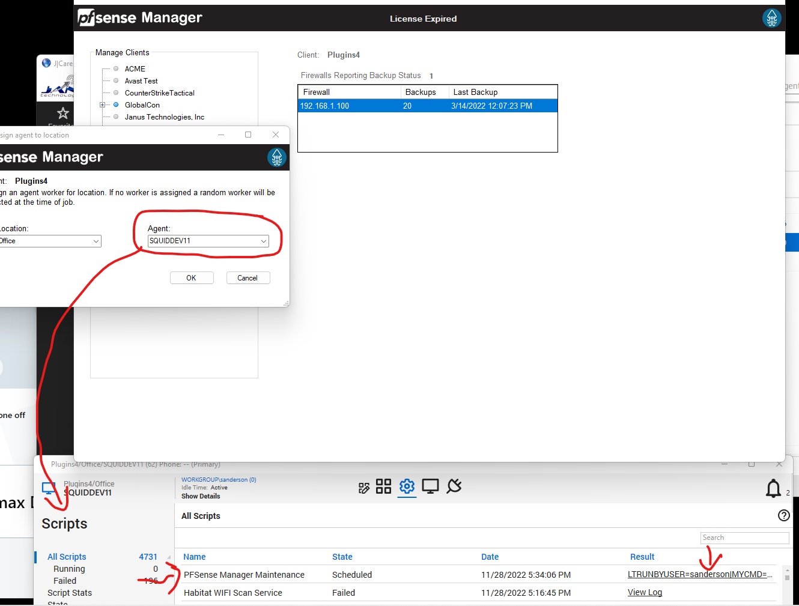This screenshot has width=799, height=606.
Task: Select Running scripts filter
Action: pos(69,569)
